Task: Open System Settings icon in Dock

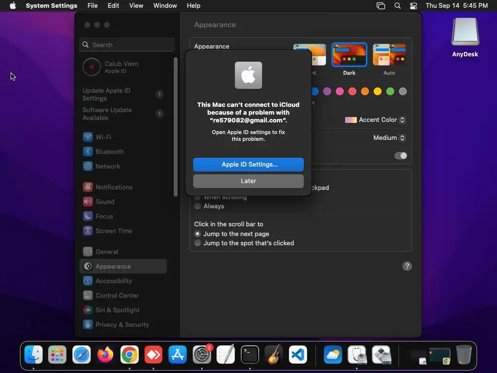Action: pyautogui.click(x=201, y=355)
